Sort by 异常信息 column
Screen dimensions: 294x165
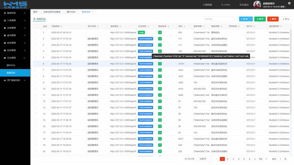[239, 26]
